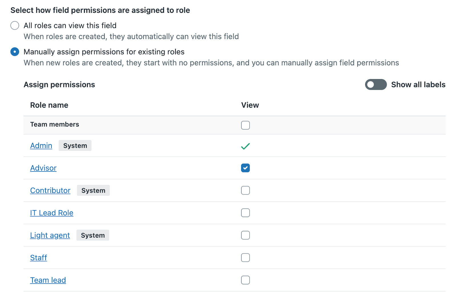Check the View checkbox for Team lead
This screenshot has width=456, height=303.
245,280
